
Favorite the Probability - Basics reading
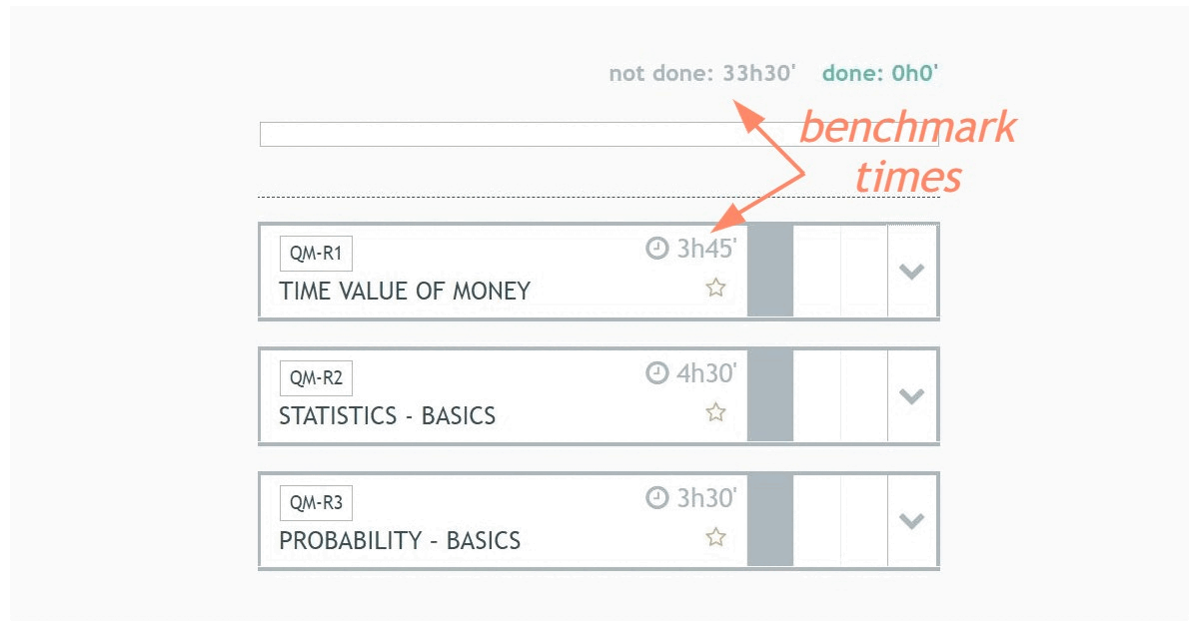(x=715, y=537)
